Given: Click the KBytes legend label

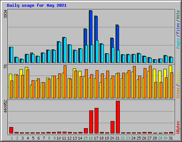Looking at the screenshot, I should tap(178, 127).
